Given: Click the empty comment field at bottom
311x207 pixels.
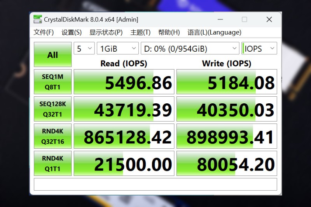Looking at the screenshot, I should tap(155, 184).
